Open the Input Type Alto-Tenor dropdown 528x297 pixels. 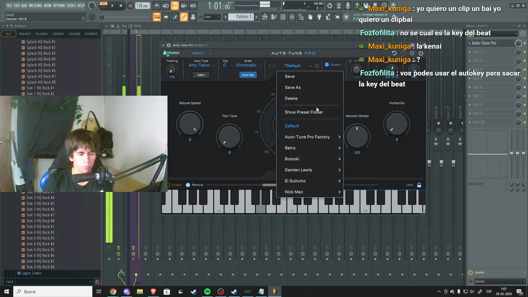coord(201,65)
